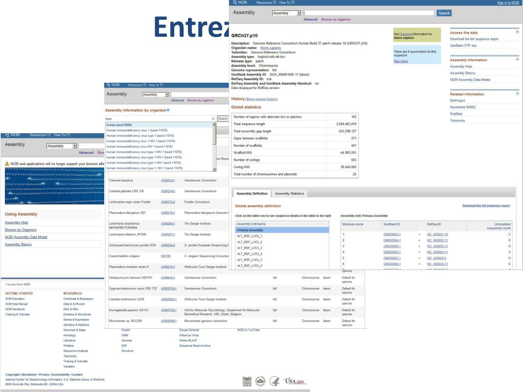
Task: Switch to the Assembly Statistics tab
Action: pyautogui.click(x=289, y=193)
